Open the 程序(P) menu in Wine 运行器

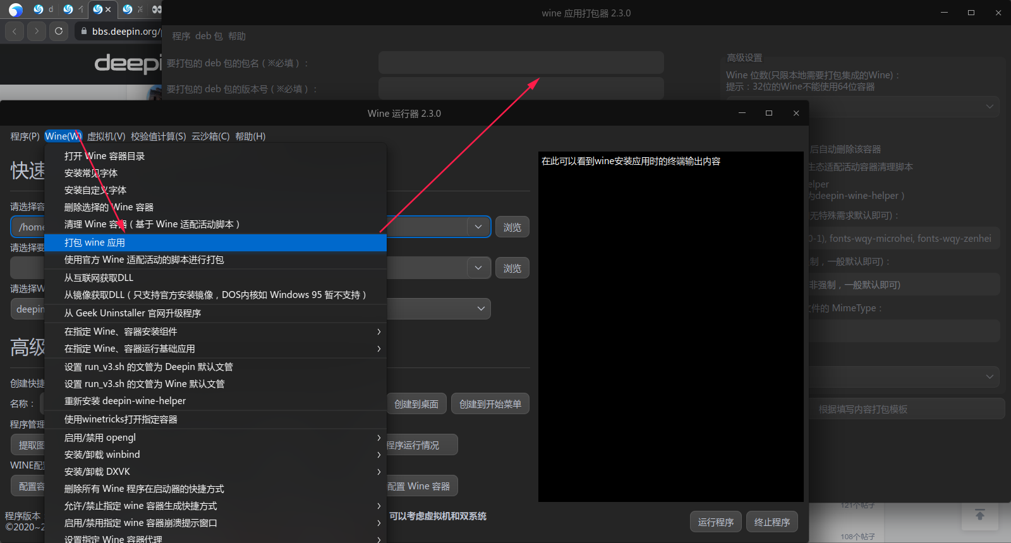(x=25, y=136)
